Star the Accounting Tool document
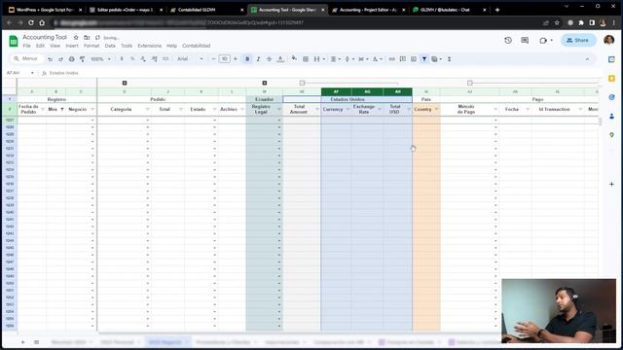This screenshot has width=623, height=350. pyautogui.click(x=76, y=37)
